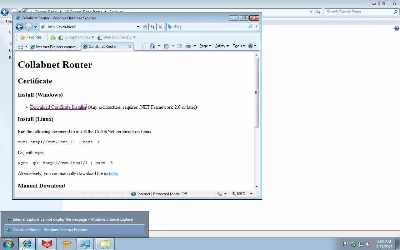The height and width of the screenshot is (250, 400).
Task: Click the Print icon
Action: (188, 46)
